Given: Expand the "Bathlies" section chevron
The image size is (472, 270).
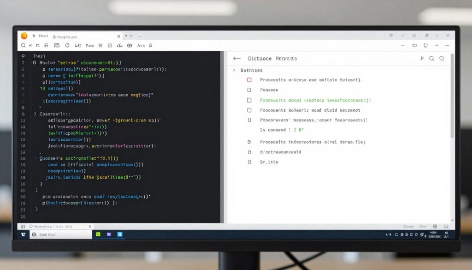Looking at the screenshot, I should coord(234,70).
